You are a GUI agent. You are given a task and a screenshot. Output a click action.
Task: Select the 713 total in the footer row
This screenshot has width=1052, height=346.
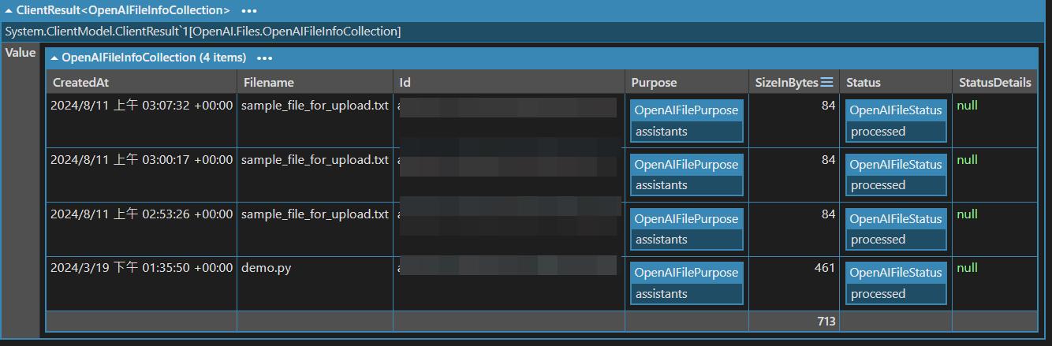[826, 322]
